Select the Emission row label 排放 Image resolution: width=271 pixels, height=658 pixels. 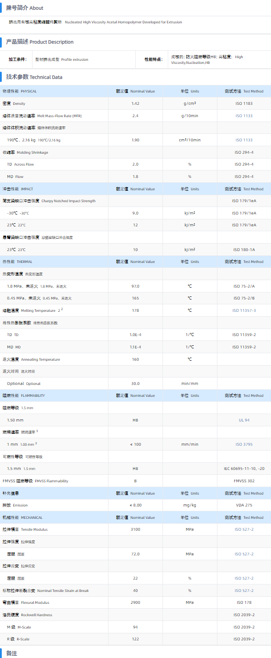pos(7,505)
